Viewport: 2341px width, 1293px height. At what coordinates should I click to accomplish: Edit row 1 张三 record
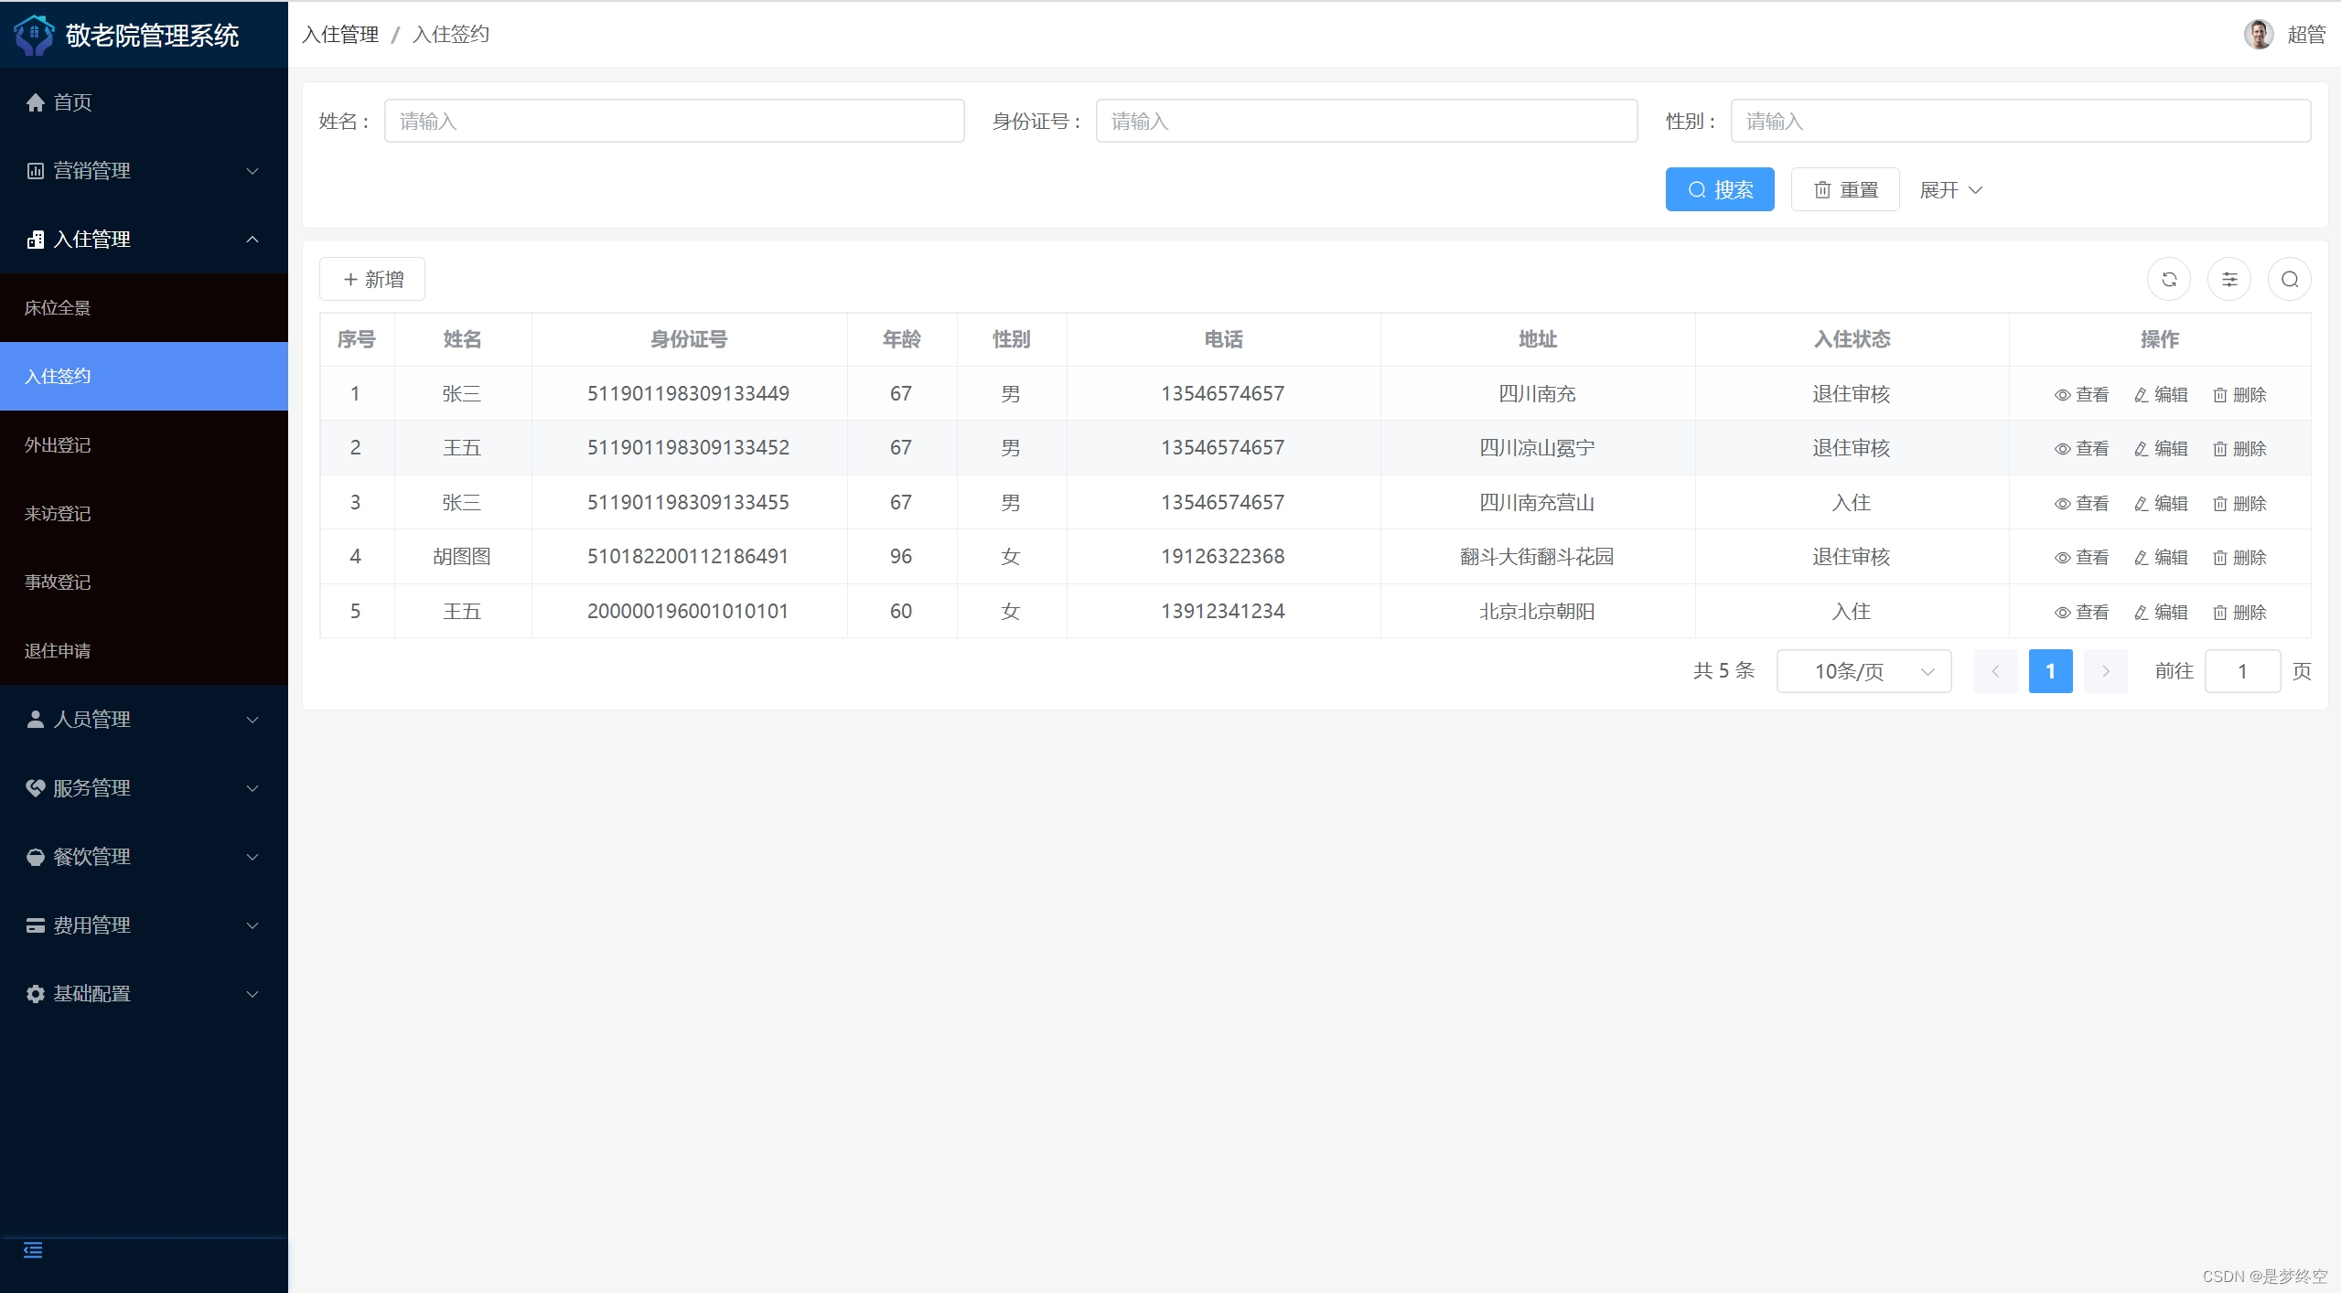coord(2160,395)
